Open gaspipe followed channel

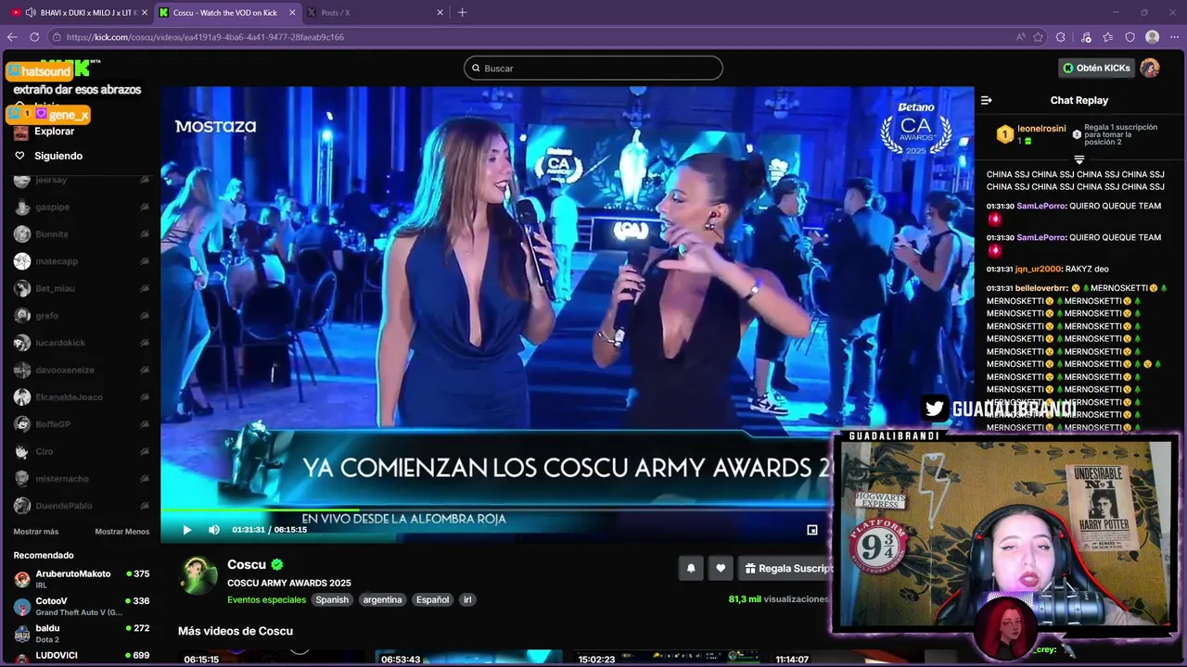point(82,207)
